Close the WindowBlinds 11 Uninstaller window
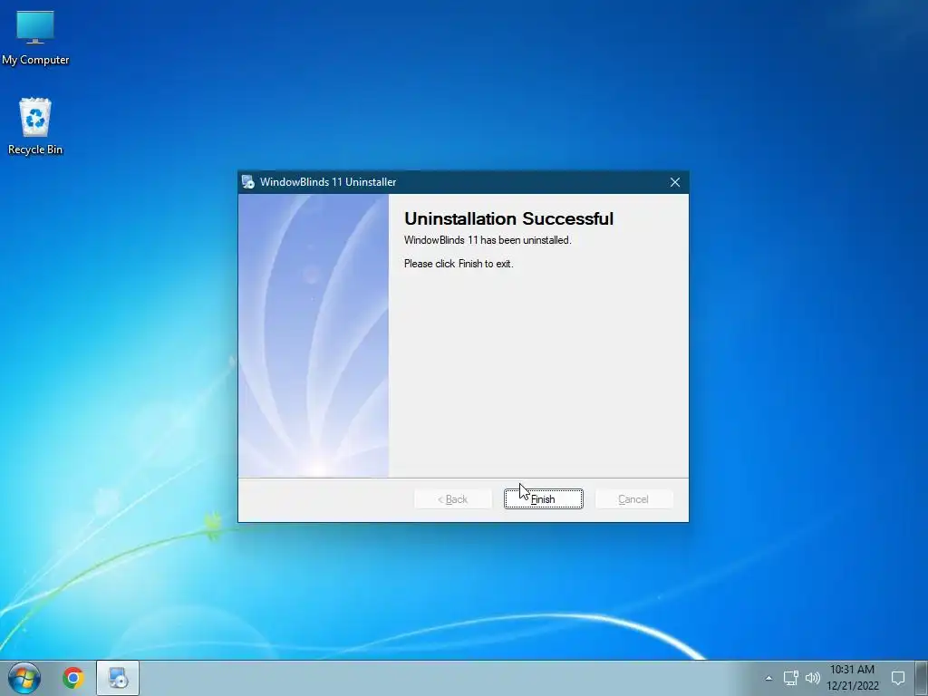Screen dimensions: 928x696 [x=674, y=182]
